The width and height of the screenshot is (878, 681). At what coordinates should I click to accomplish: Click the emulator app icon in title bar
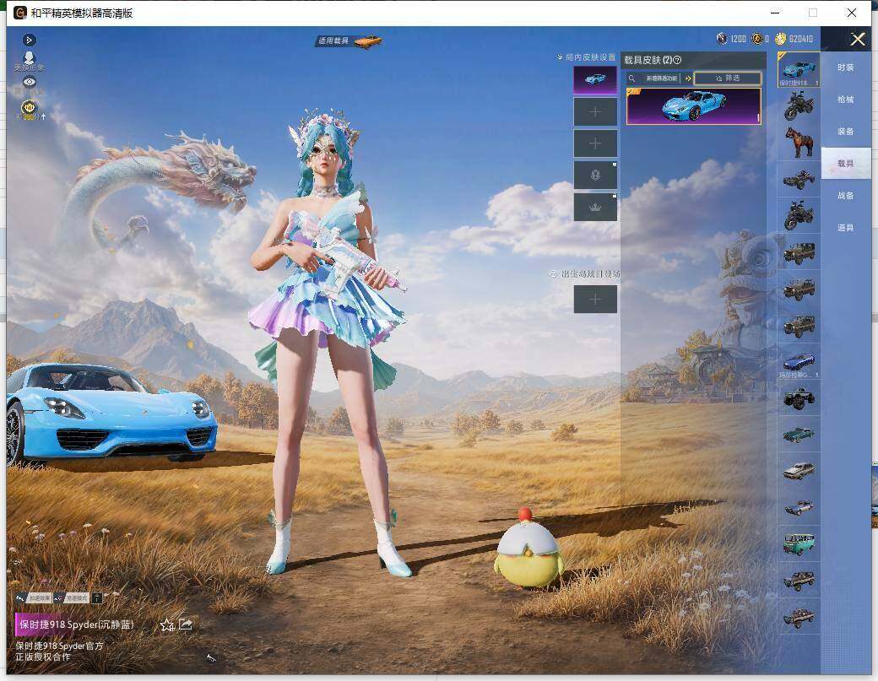point(20,13)
